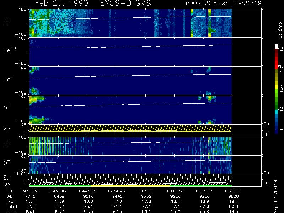Click the ALT value '9908'
This screenshot has width=284, height=213.
(175, 196)
